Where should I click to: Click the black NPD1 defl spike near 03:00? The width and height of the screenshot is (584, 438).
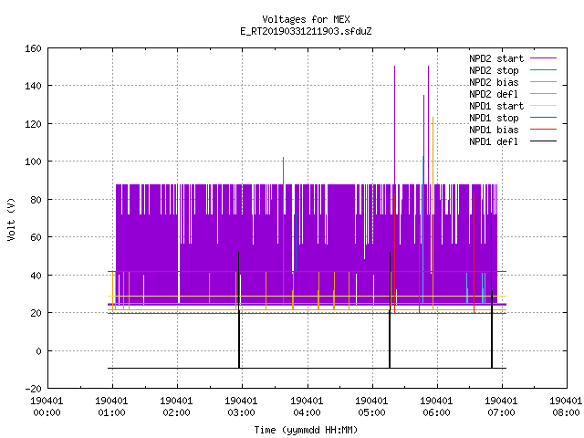pyautogui.click(x=239, y=310)
